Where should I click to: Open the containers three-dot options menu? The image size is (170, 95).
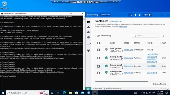click(x=163, y=36)
